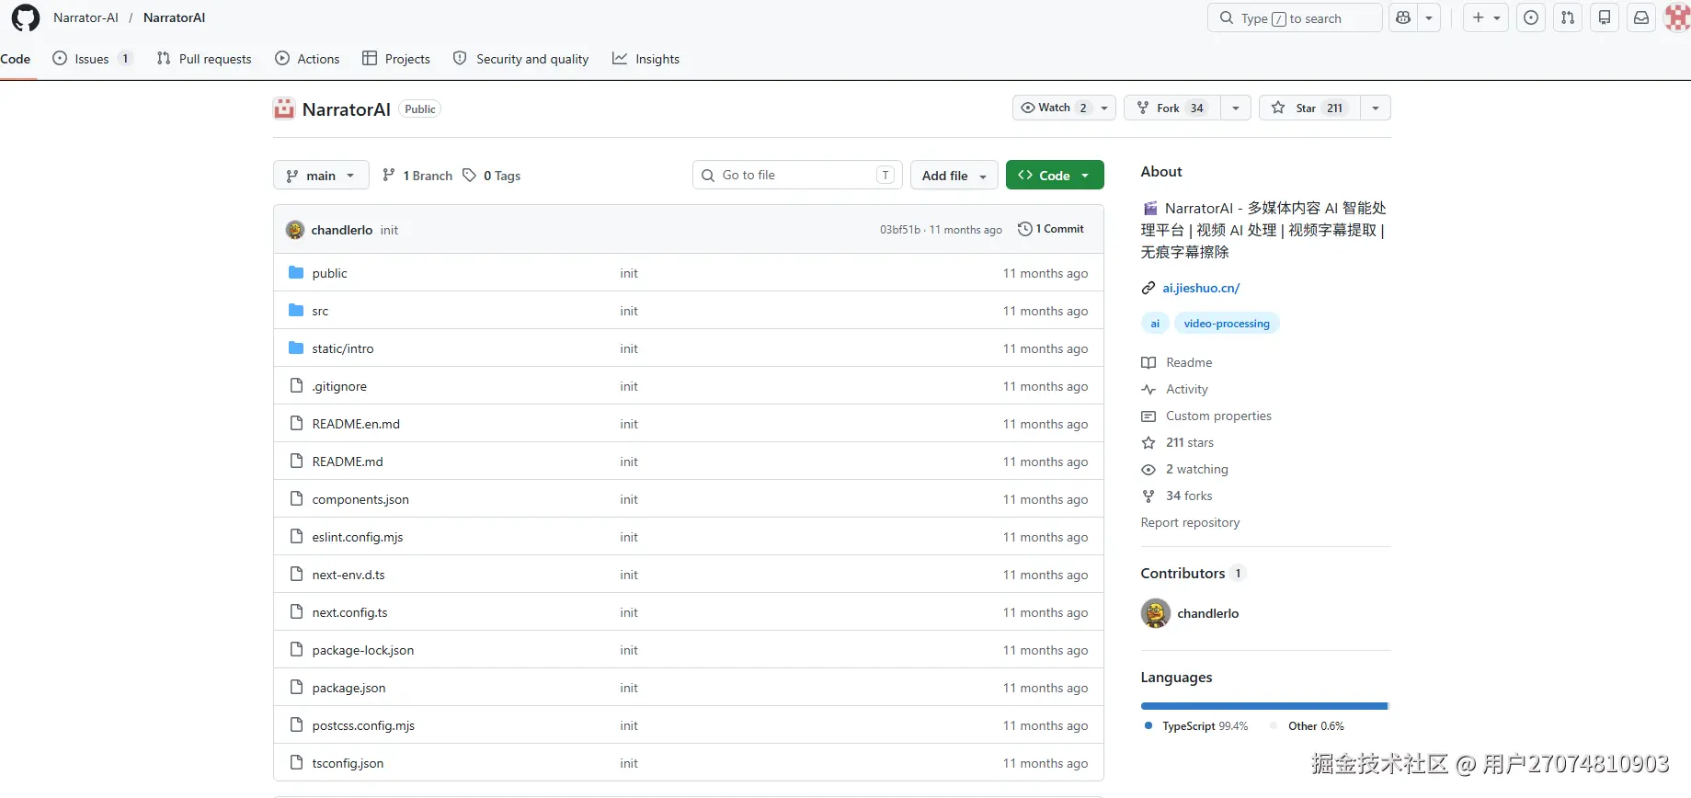Open the 03bf51b commit hash
The height and width of the screenshot is (798, 1691).
coord(899,230)
